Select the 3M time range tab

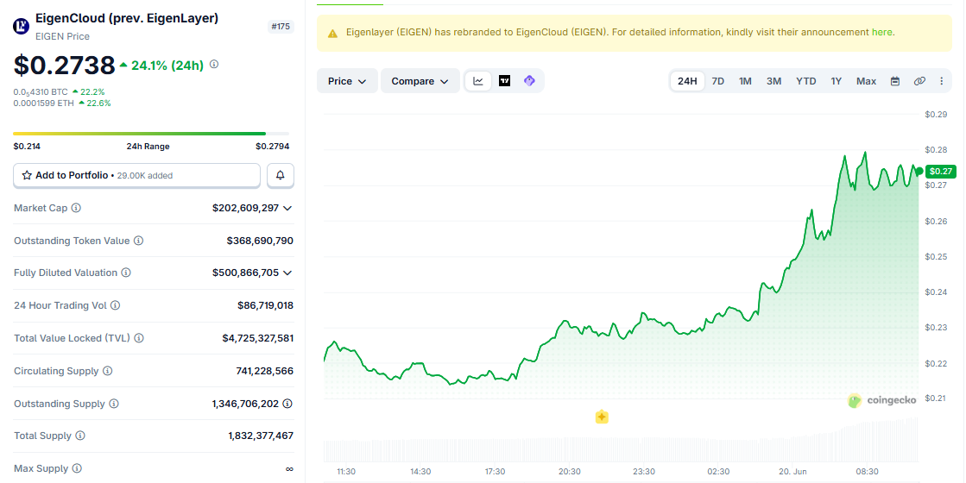(x=773, y=81)
